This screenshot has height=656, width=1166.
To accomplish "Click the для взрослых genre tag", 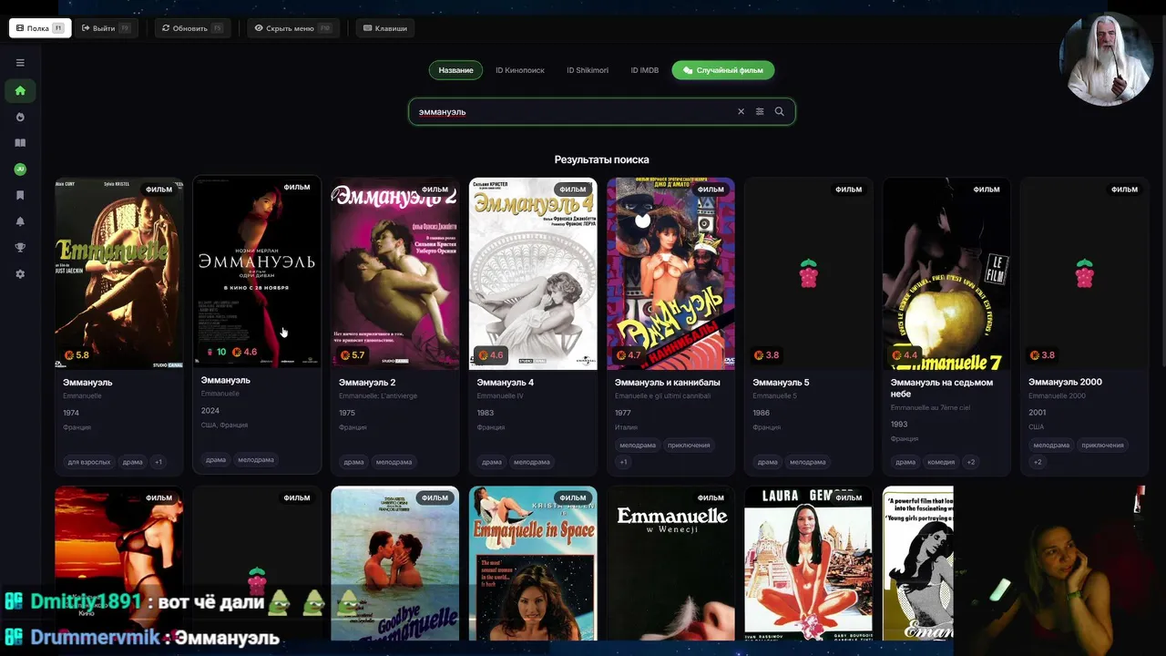I will tap(89, 462).
